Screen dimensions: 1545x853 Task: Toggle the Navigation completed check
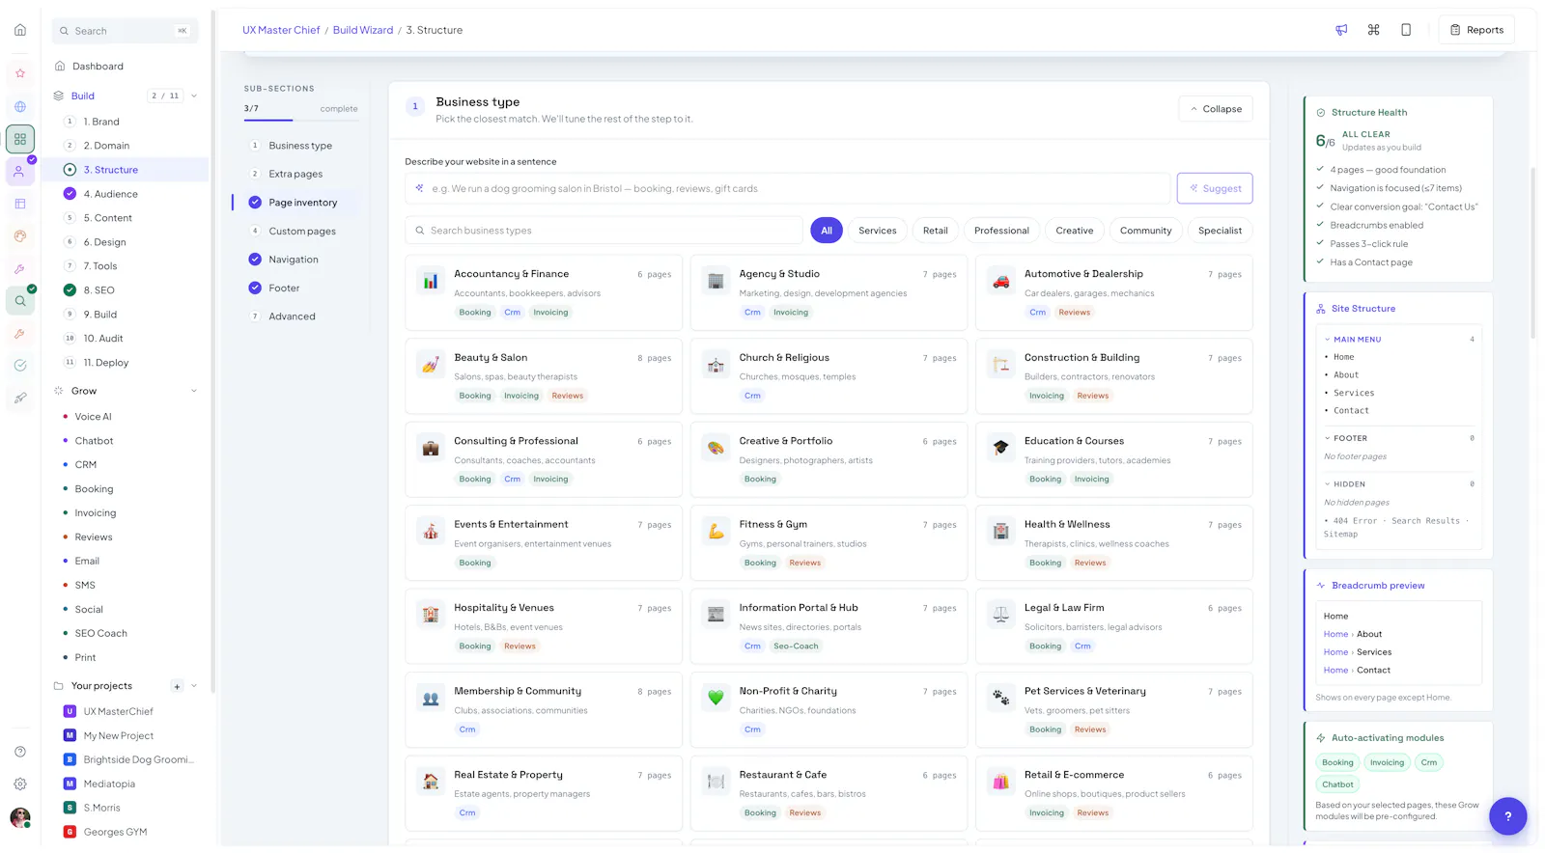(255, 260)
